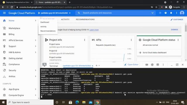Image resolution: width=187 pixels, height=105 pixels.
Task: Switch to the ACTIVITY tab
Action: (x=65, y=20)
